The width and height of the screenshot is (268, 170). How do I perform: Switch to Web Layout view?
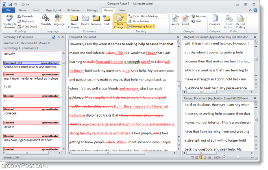(201, 157)
